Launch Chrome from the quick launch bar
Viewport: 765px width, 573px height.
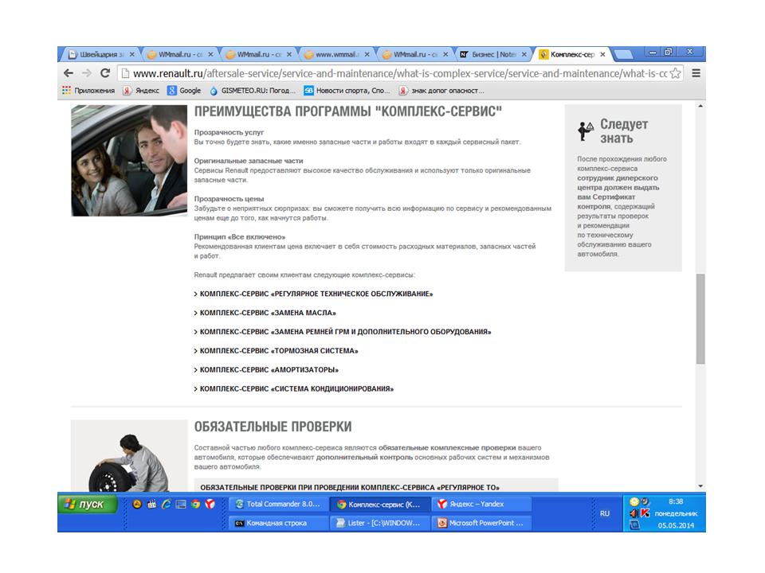(195, 504)
